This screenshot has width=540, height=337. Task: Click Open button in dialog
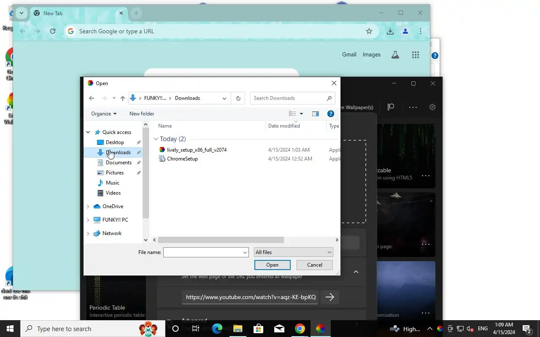tap(272, 265)
